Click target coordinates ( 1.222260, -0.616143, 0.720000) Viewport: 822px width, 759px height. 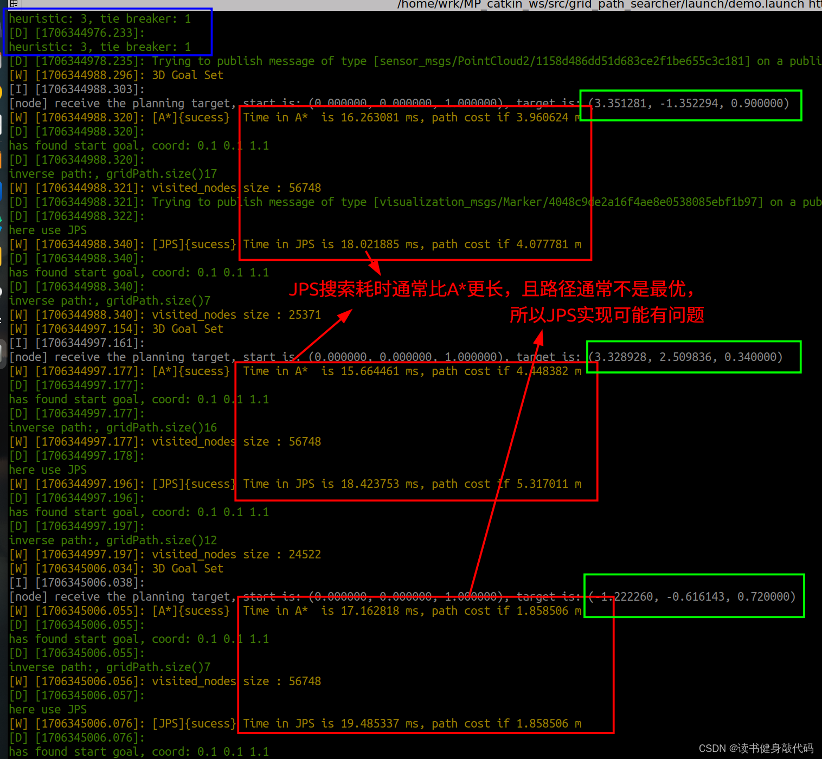[x=692, y=597]
